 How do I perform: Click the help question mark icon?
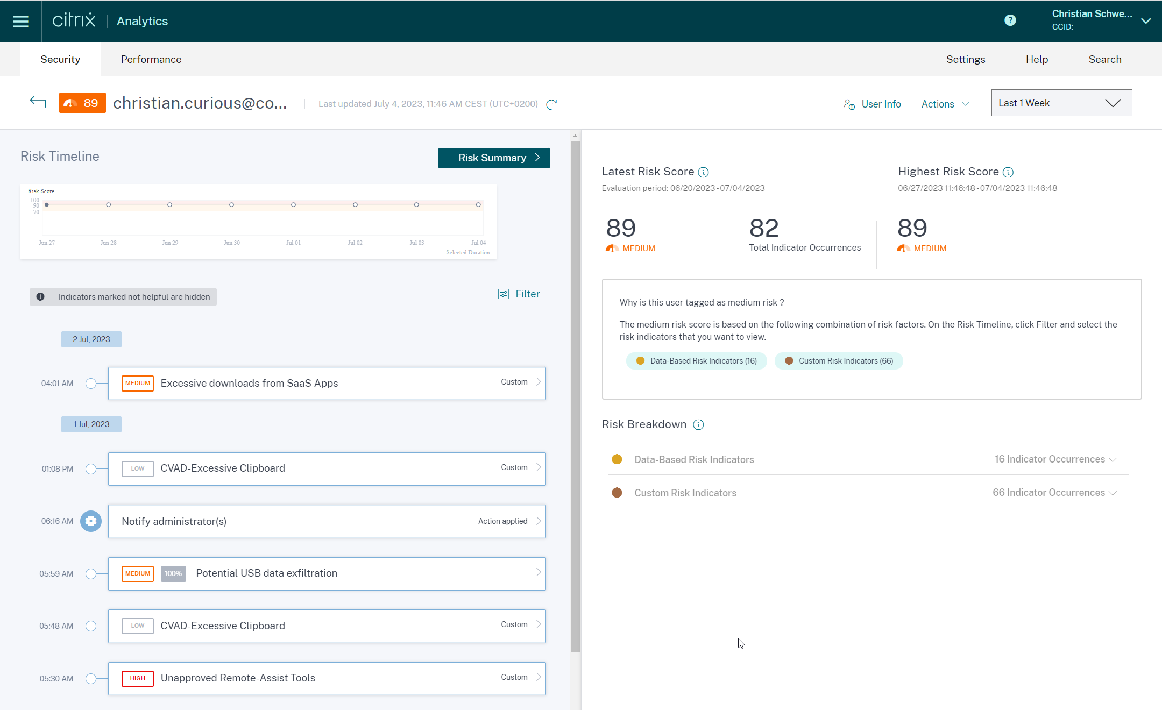point(1010,20)
